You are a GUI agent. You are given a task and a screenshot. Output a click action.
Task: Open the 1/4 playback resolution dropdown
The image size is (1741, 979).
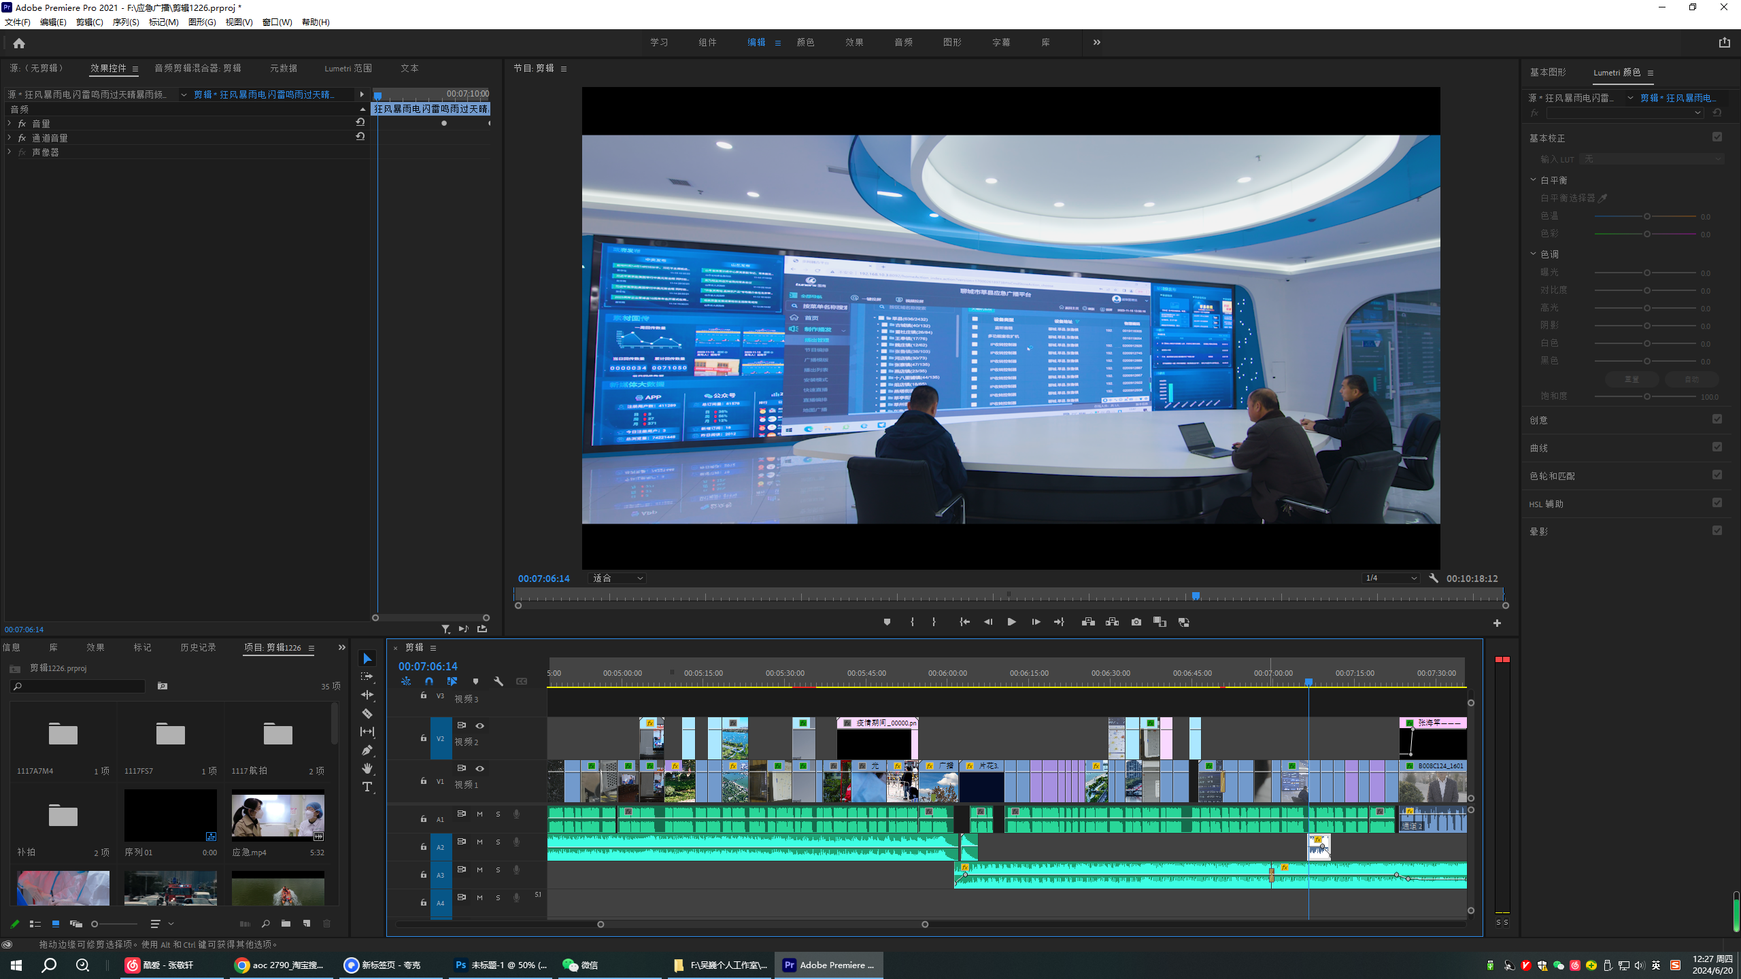[x=1390, y=579]
